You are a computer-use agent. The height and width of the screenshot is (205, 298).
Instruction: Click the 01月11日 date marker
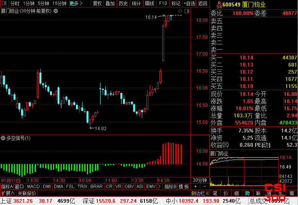tap(11, 180)
